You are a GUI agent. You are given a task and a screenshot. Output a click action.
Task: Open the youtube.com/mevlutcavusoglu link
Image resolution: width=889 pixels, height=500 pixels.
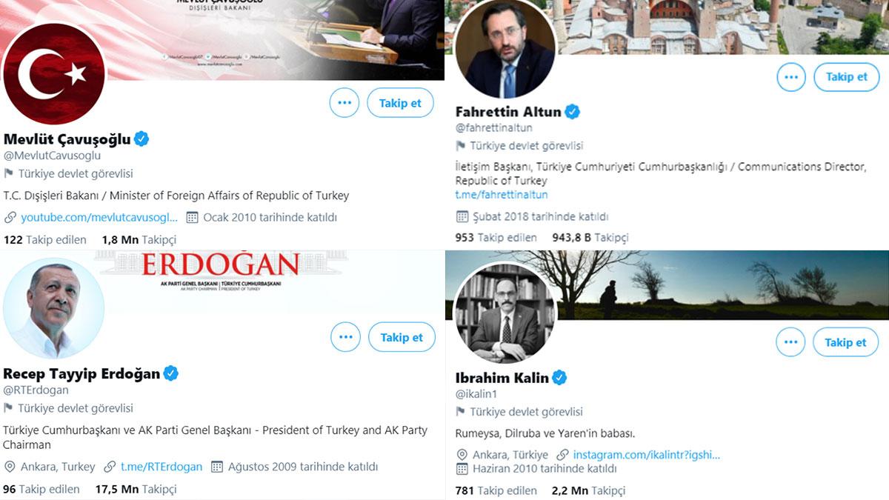[99, 218]
